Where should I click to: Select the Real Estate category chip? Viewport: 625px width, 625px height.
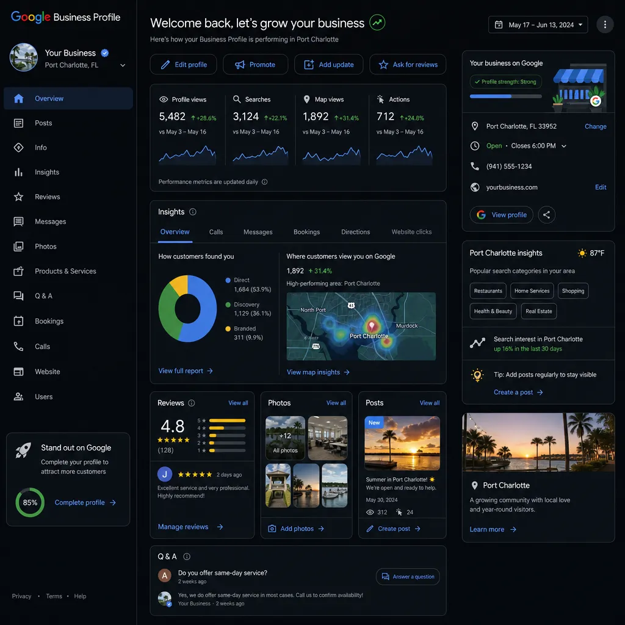[538, 311]
